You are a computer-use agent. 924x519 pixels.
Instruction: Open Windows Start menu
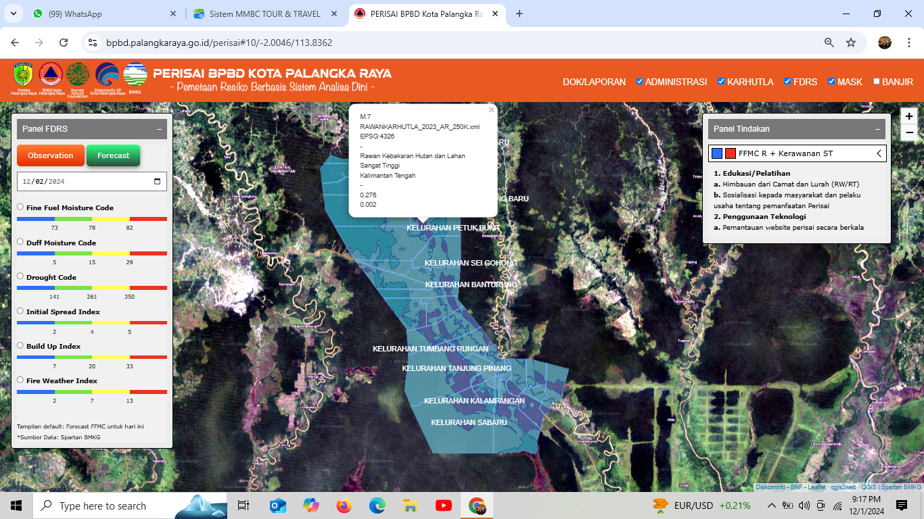pos(16,505)
